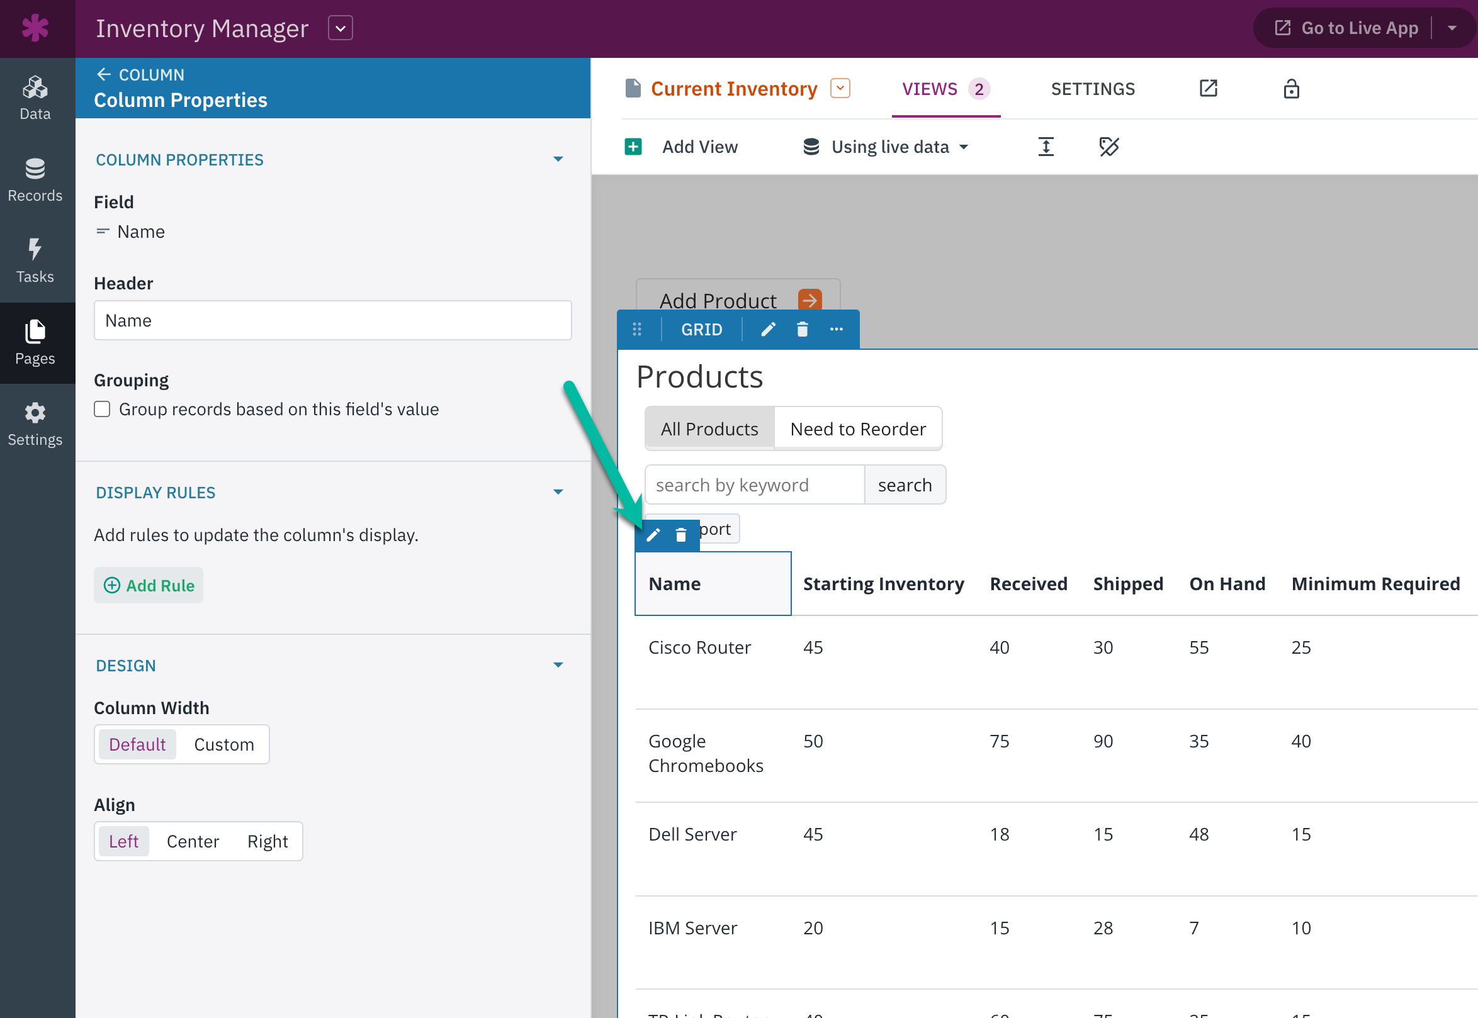
Task: Open the Current Inventory page dropdown
Action: (x=840, y=88)
